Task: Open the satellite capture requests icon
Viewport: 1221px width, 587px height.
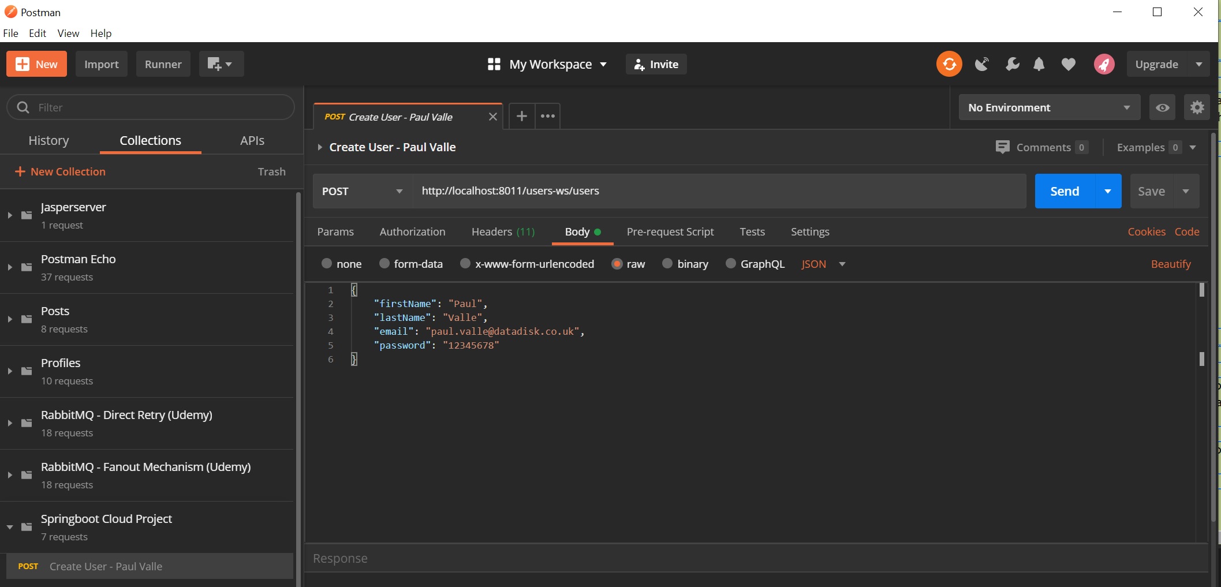Action: 981,64
